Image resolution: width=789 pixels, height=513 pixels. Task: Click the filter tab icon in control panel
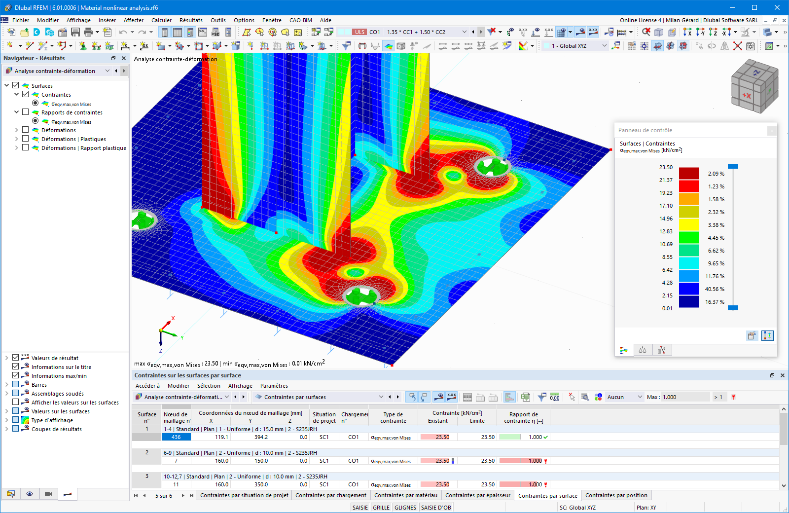(x=661, y=350)
